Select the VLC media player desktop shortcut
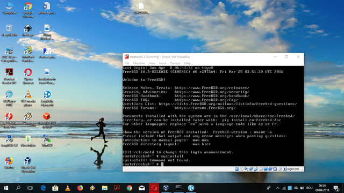The height and width of the screenshot is (193, 344). tap(28, 99)
